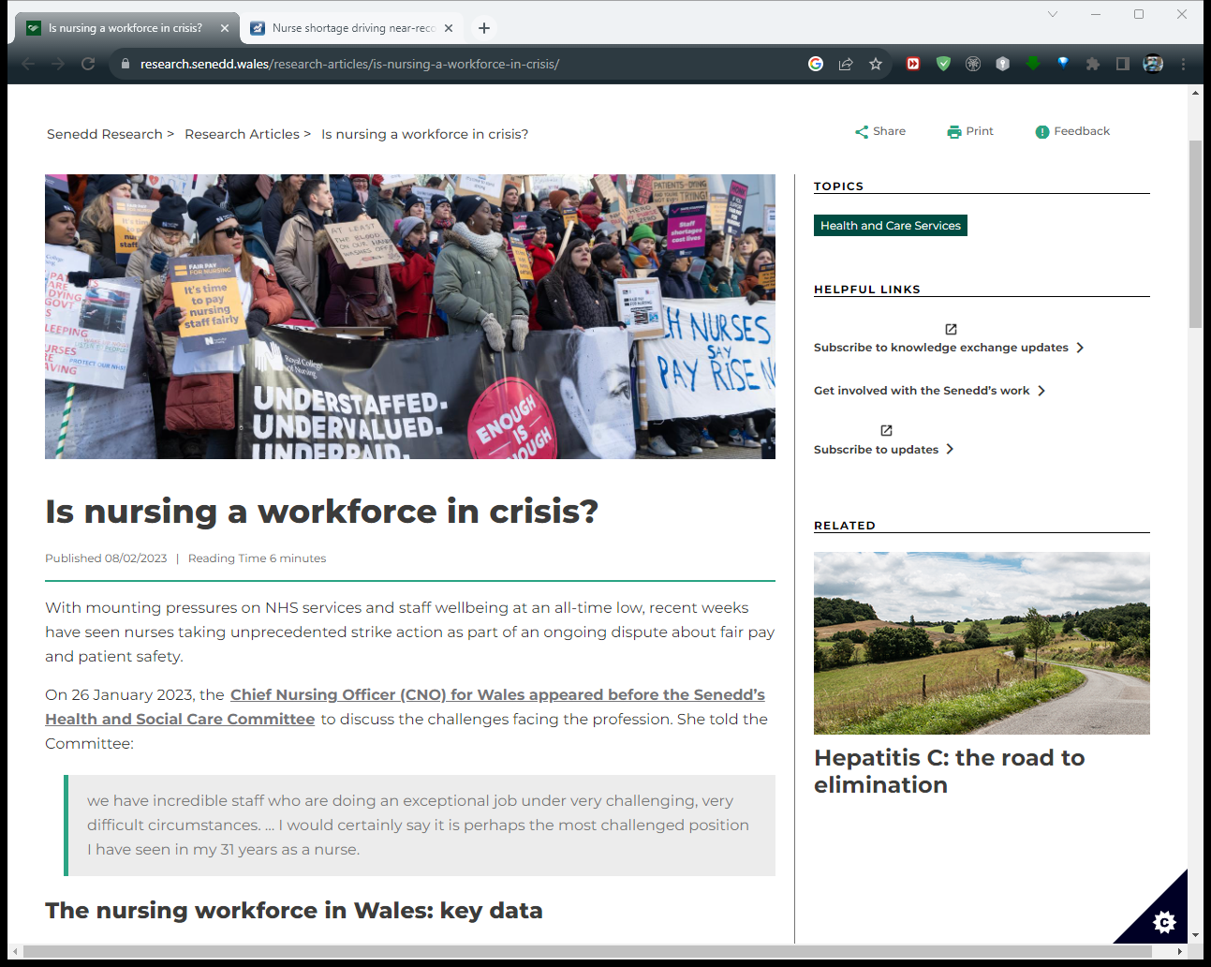Open the Hepatitis C related article thumbnail
Image resolution: width=1211 pixels, height=967 pixels.
click(x=982, y=643)
